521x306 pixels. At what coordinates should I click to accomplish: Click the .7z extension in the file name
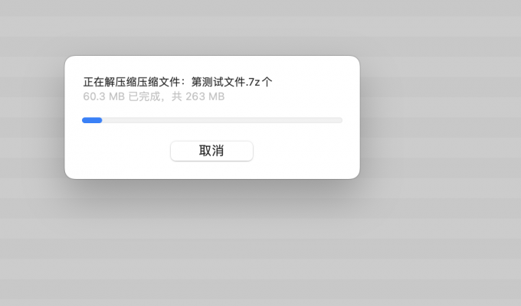(253, 82)
